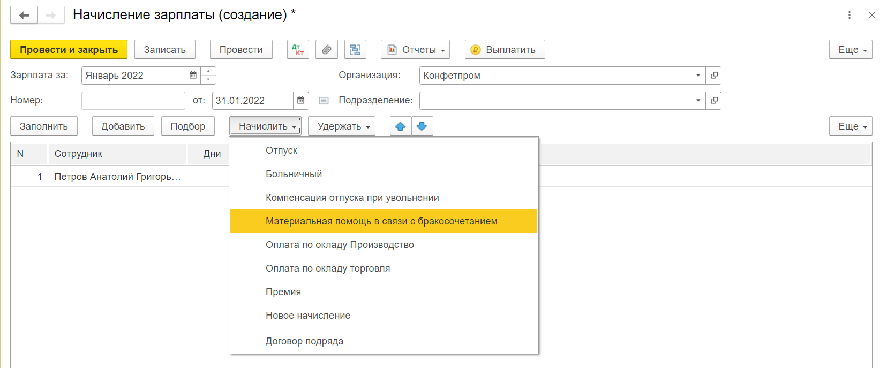Show document postings via Дт/Кт icon
The width and height of the screenshot is (887, 368).
click(298, 50)
